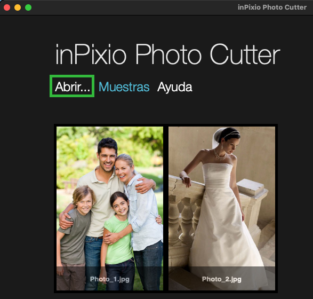
Task: Switch to the Muestras tab
Action: 124,86
